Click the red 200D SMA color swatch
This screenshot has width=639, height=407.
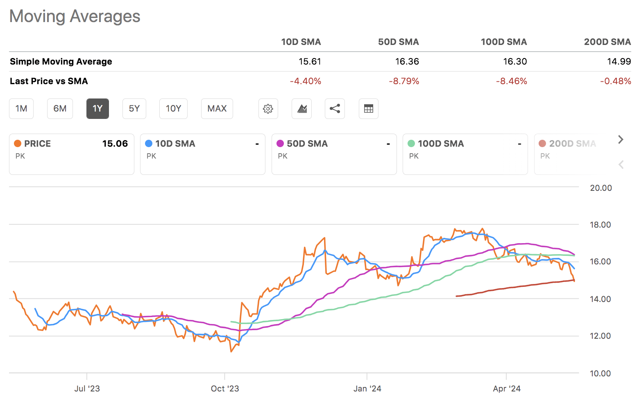[542, 143]
